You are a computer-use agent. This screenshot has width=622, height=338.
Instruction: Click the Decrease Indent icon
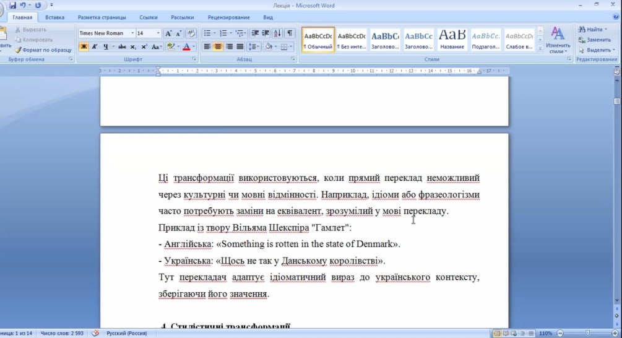coord(254,33)
